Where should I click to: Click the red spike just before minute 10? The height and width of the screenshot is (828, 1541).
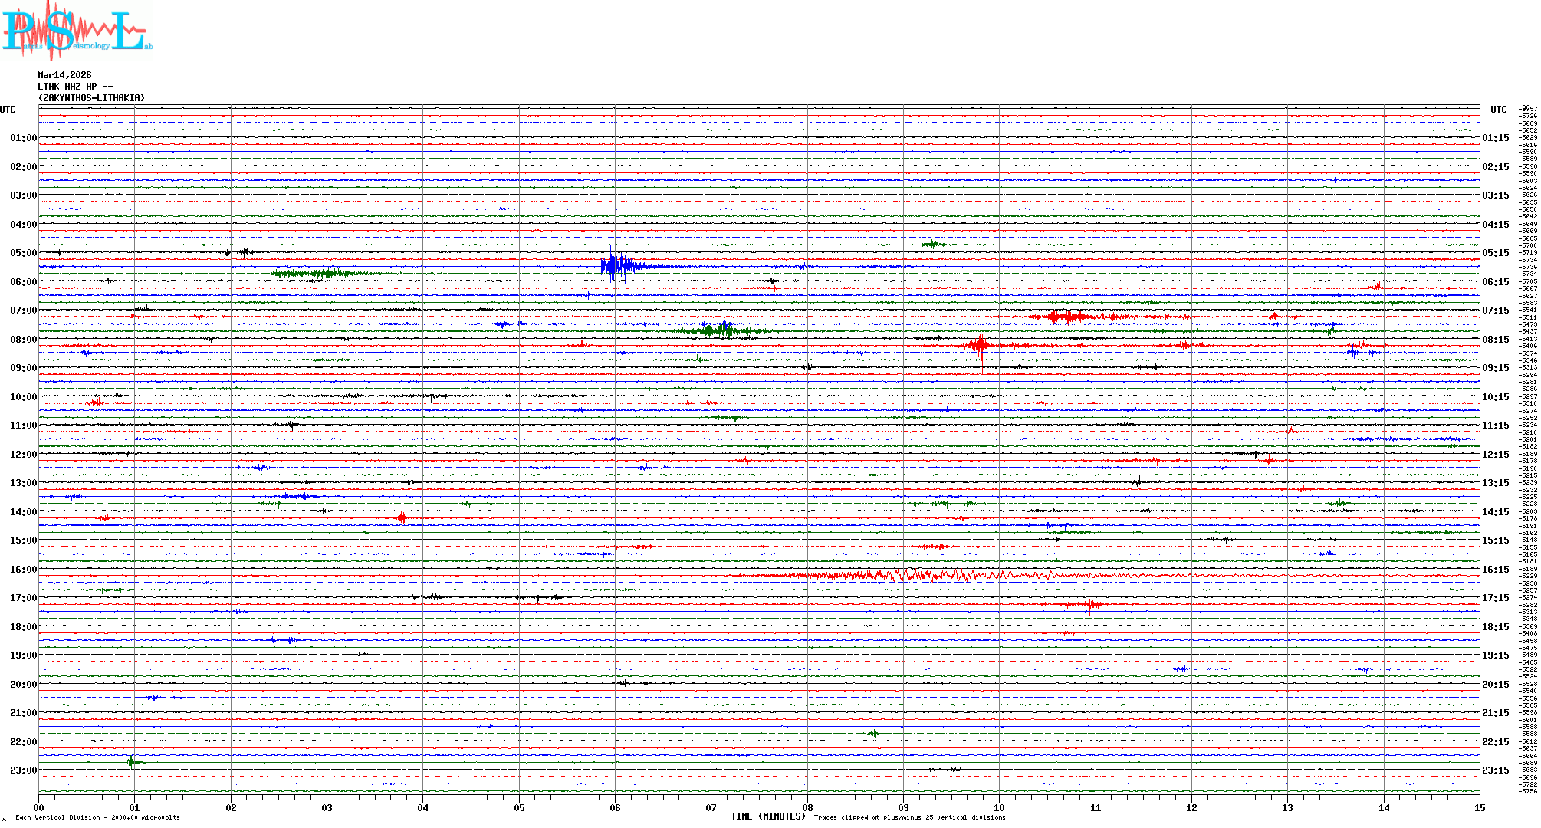pos(979,345)
